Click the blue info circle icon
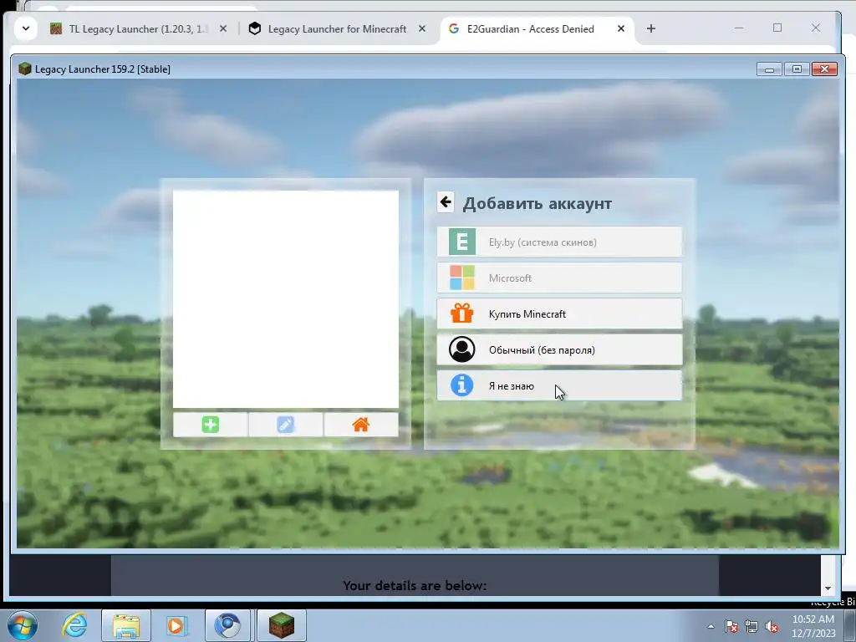This screenshot has height=642, width=856. (x=461, y=385)
